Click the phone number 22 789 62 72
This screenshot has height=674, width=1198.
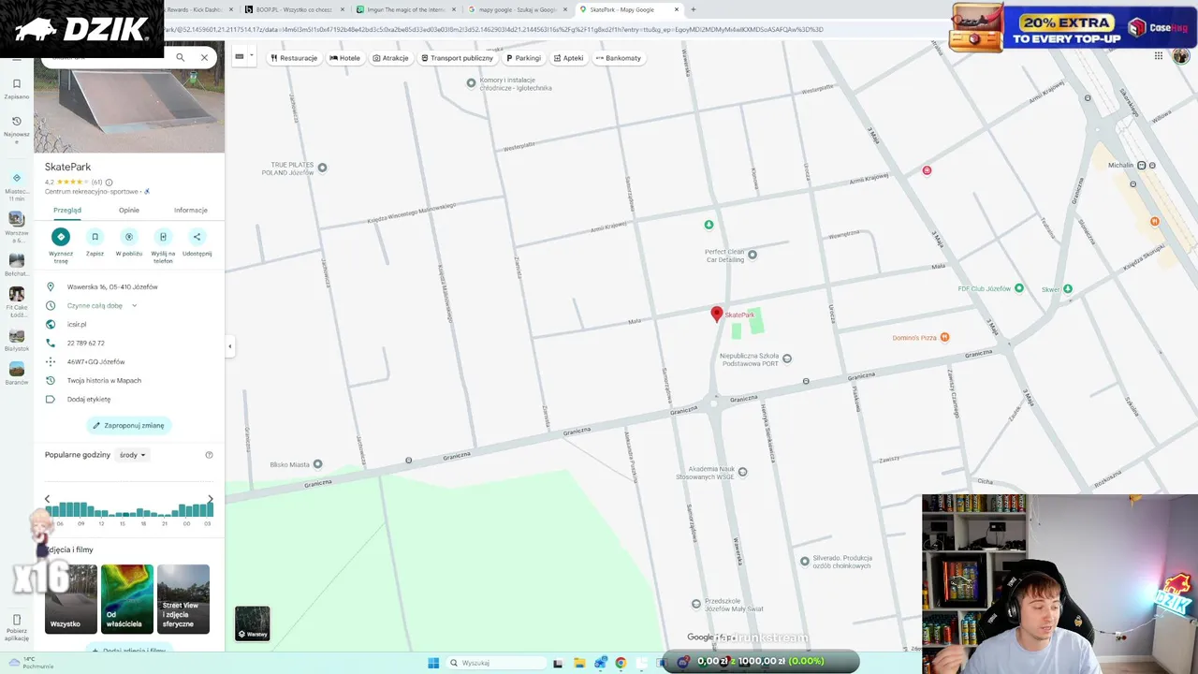86,344
